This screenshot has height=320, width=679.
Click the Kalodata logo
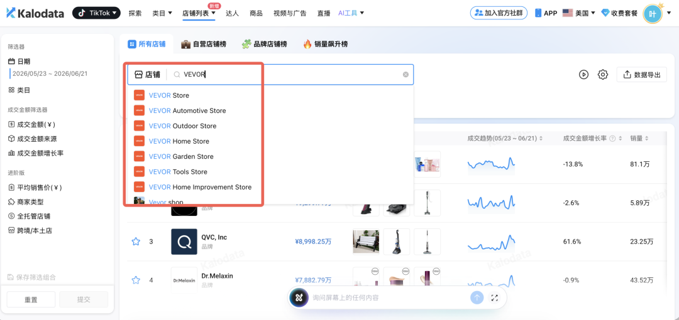coord(35,13)
